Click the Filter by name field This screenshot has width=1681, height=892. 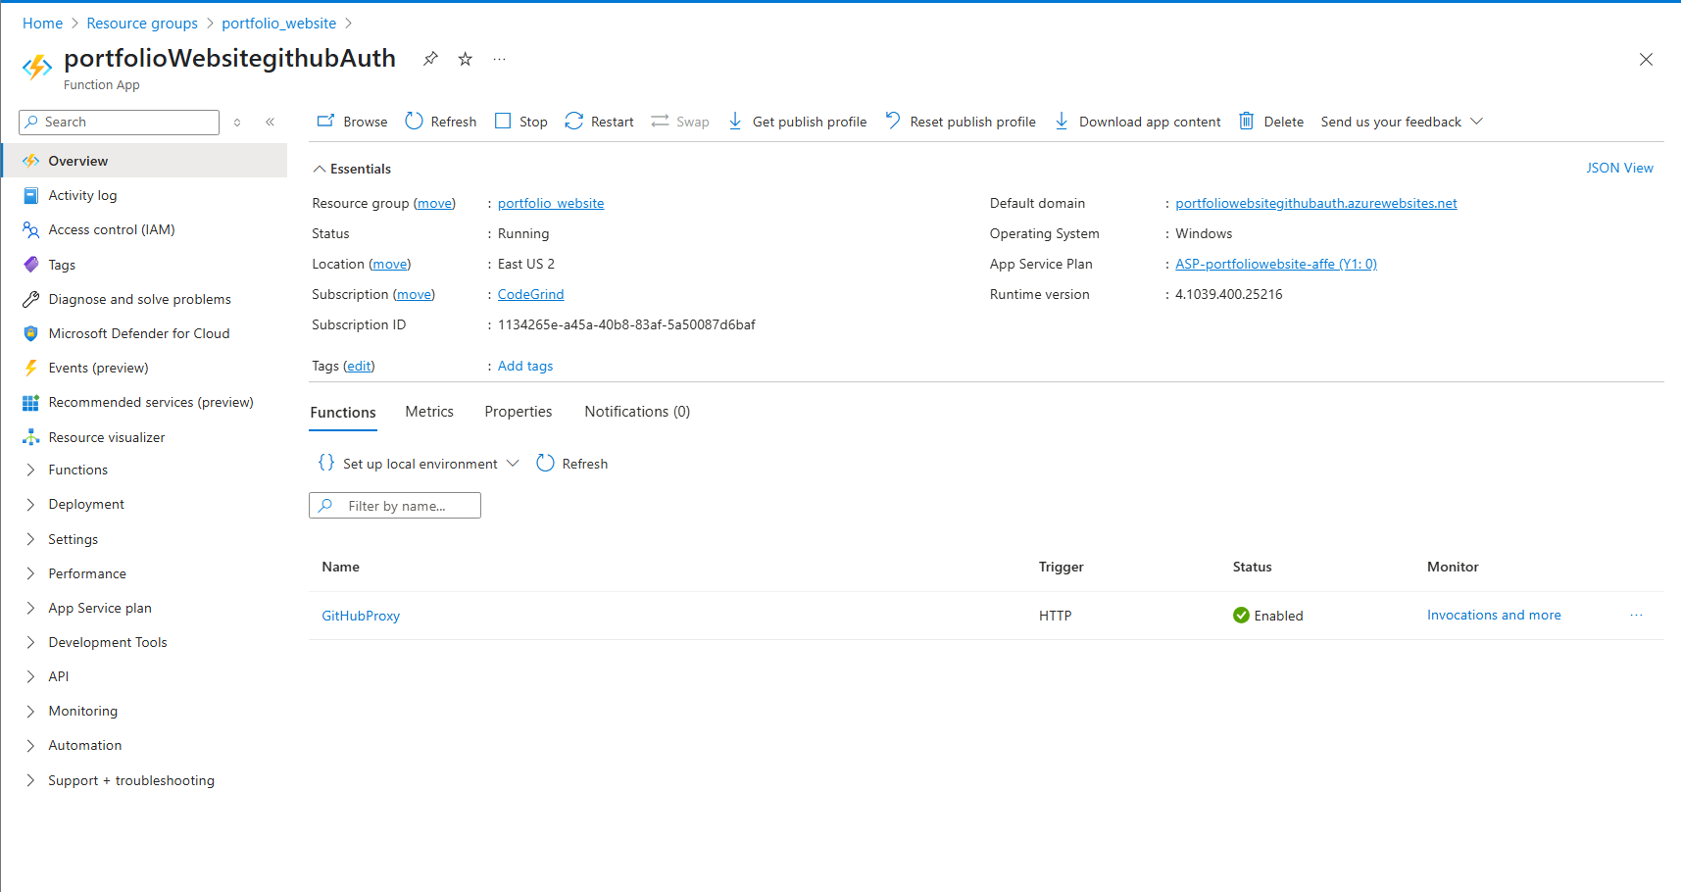[x=395, y=506]
